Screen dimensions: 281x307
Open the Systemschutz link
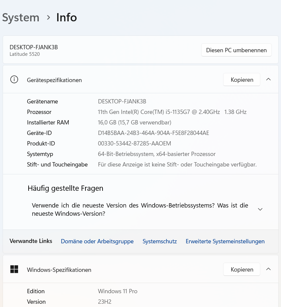(x=160, y=241)
